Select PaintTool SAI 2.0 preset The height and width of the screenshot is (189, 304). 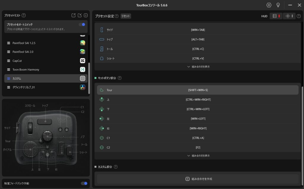pos(42,52)
